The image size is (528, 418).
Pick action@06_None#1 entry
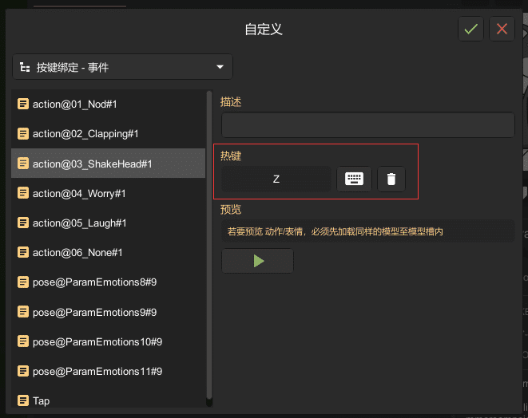(108, 253)
